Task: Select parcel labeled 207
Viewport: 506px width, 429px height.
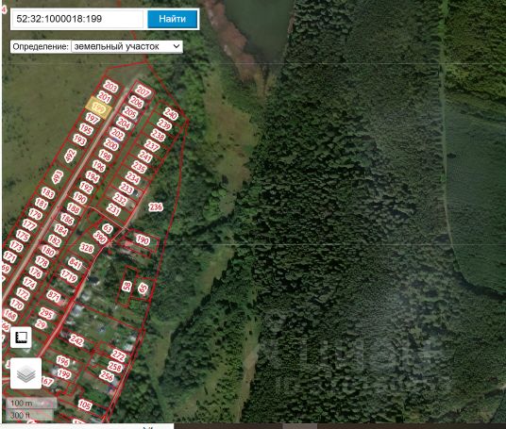Action: [143, 91]
